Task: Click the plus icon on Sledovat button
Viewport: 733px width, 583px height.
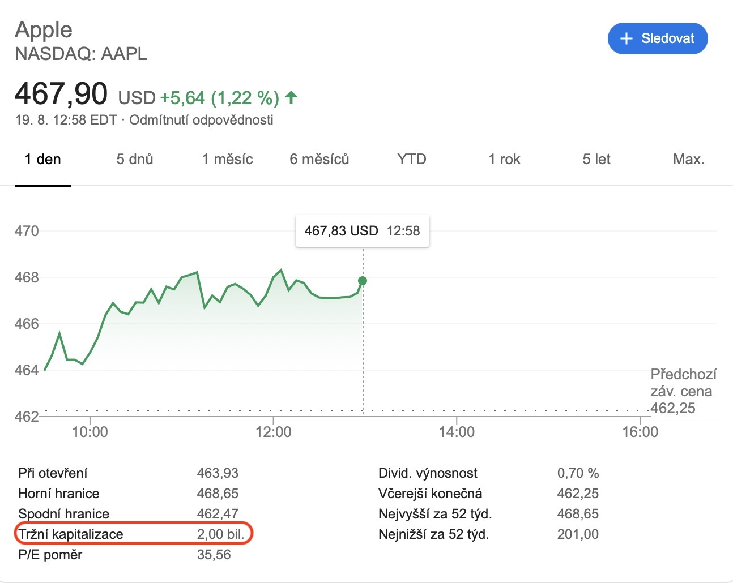Action: point(626,38)
